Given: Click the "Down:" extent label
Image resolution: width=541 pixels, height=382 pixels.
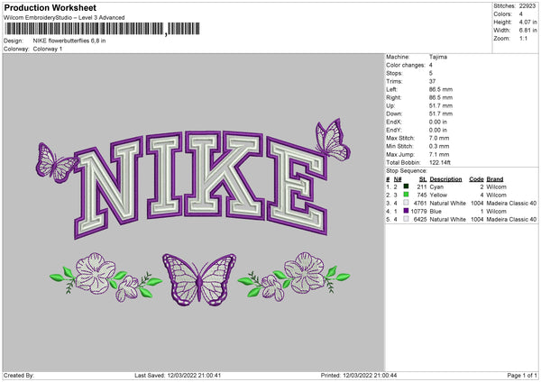Looking at the screenshot, I should [394, 114].
